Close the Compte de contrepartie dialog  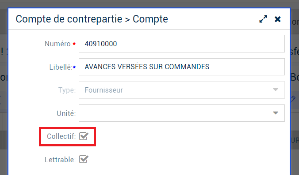pyautogui.click(x=278, y=19)
